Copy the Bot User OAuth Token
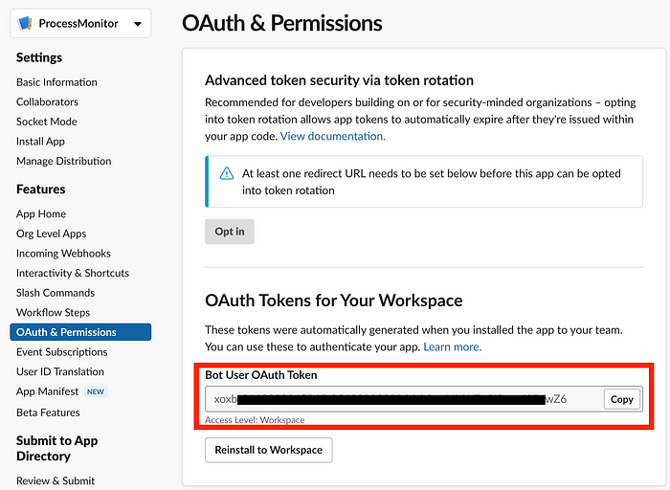This screenshot has width=670, height=490. [x=622, y=399]
